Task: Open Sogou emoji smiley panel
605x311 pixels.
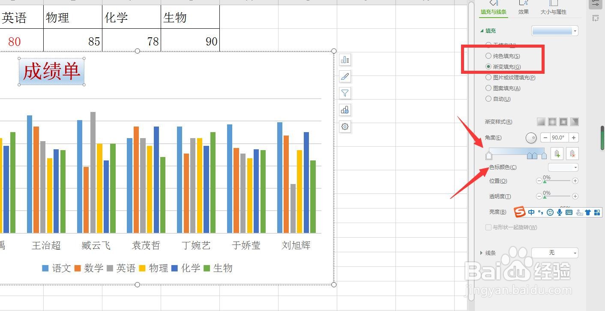Action: pyautogui.click(x=550, y=212)
